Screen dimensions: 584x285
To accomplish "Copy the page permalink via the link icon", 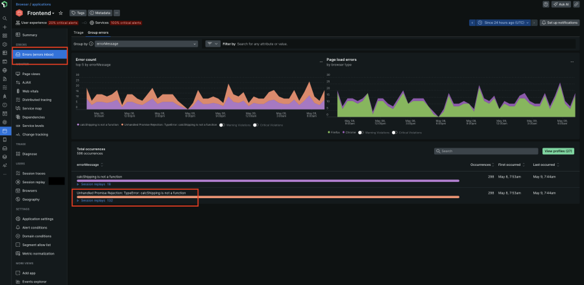I will 576,4.
